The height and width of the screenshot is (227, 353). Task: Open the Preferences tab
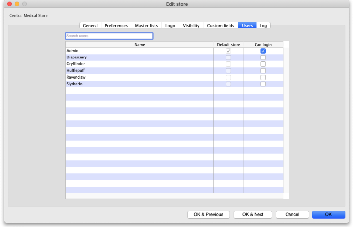[x=116, y=26]
